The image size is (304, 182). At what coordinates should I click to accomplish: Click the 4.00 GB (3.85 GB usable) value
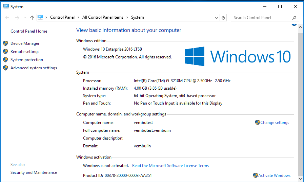pyautogui.click(x=155, y=88)
